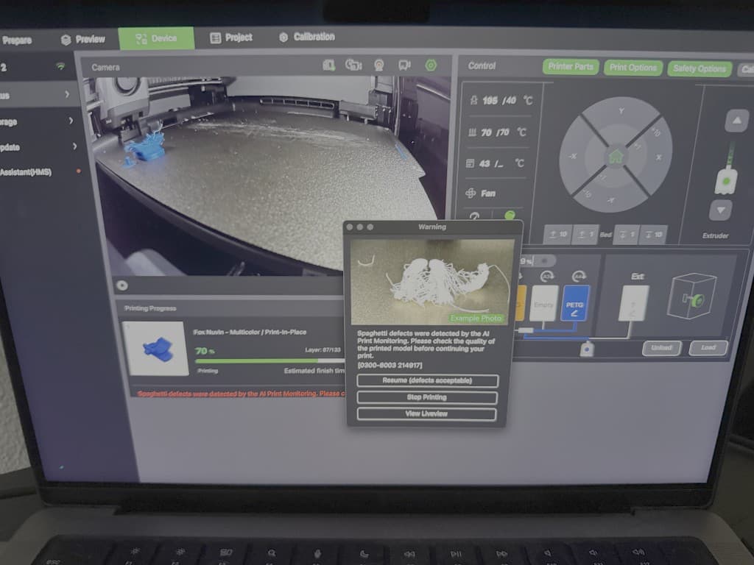Move the print head in the Y direction

(621, 111)
